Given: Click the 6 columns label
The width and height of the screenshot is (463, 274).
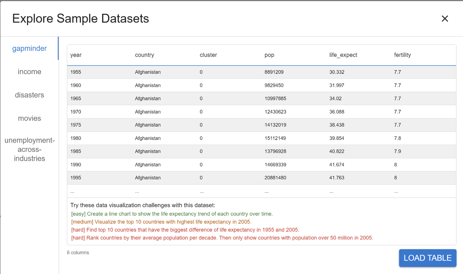Looking at the screenshot, I should [x=78, y=252].
